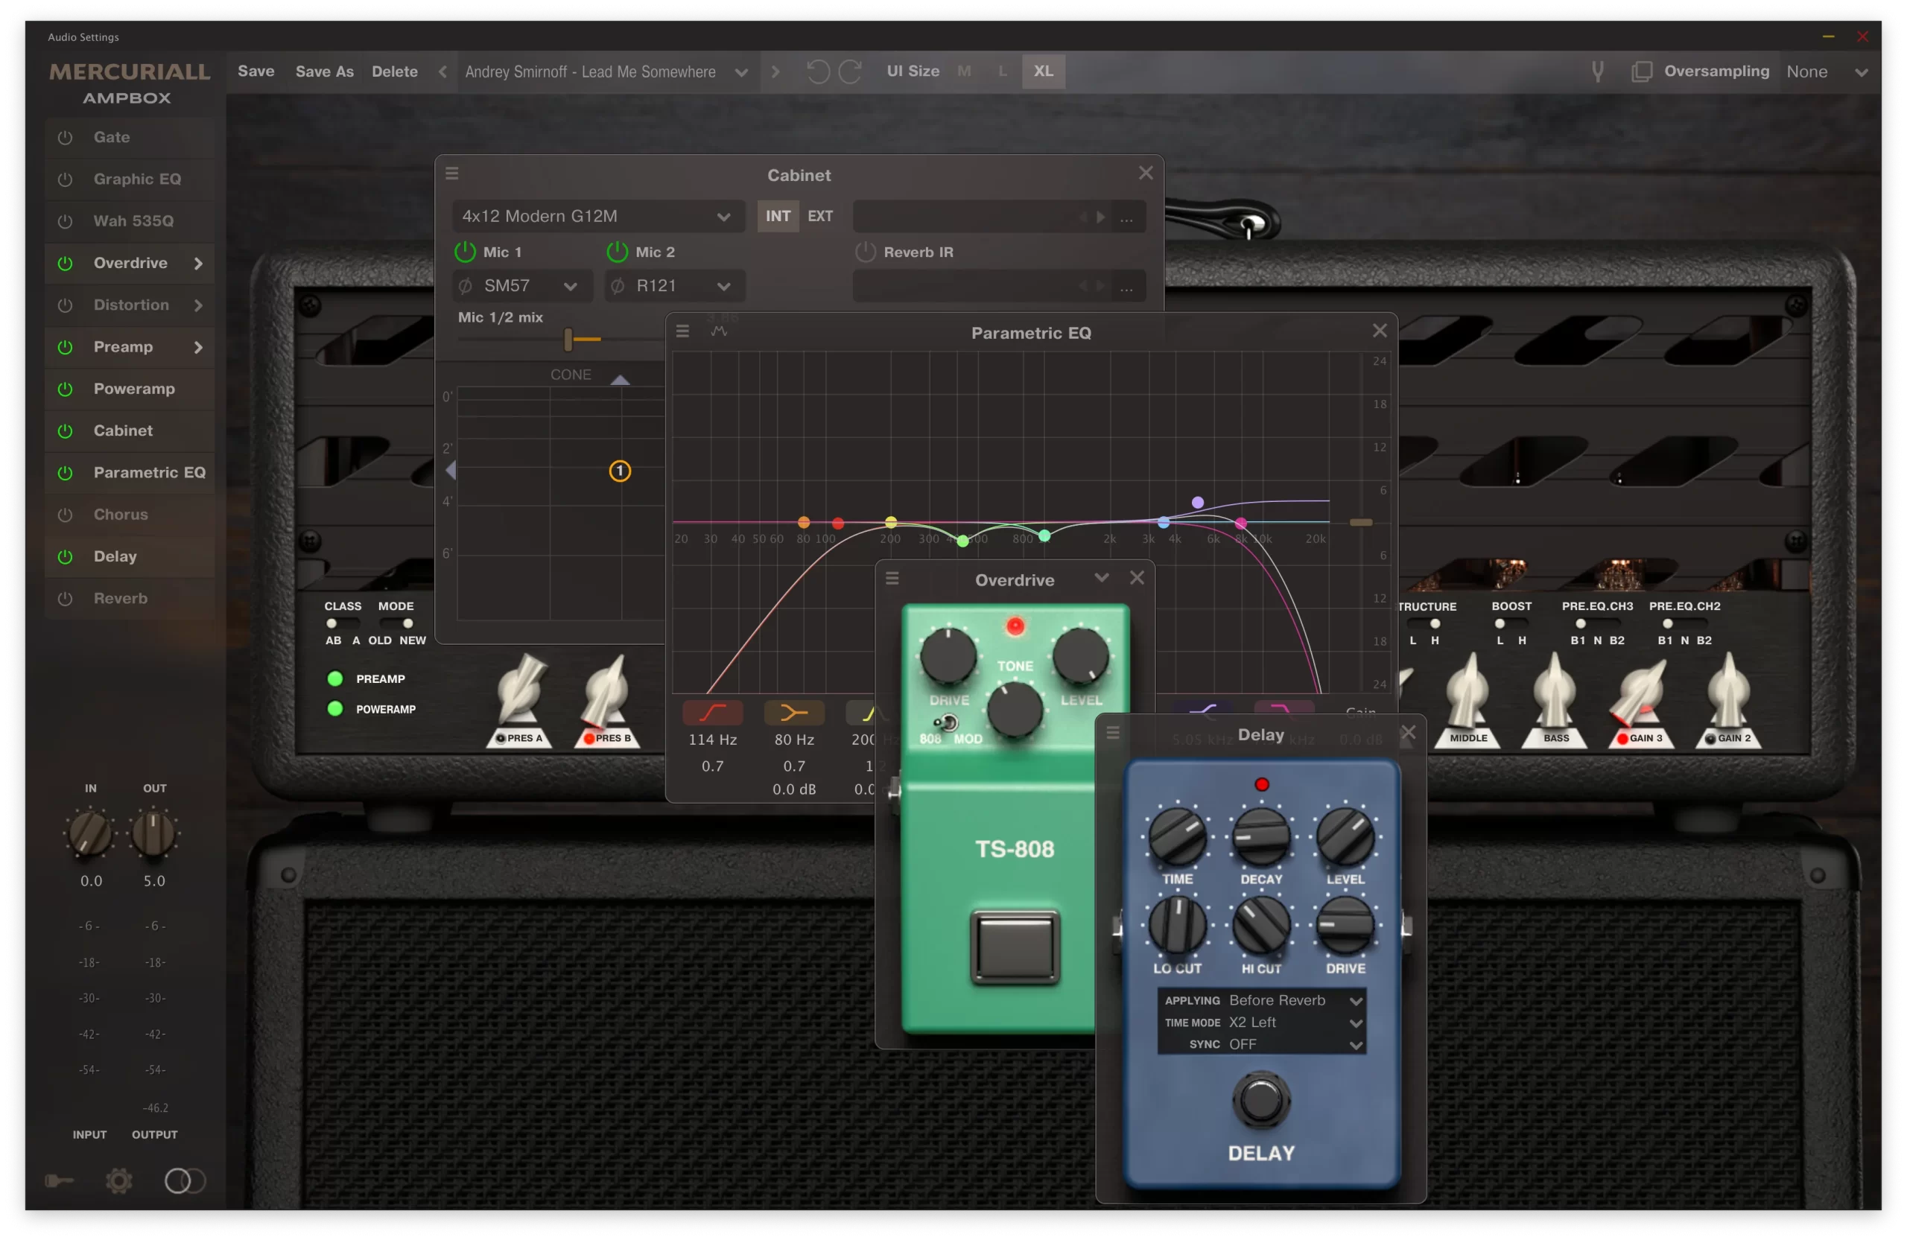Click the redo arrow icon in toolbar
This screenshot has width=1907, height=1240.
pos(850,71)
